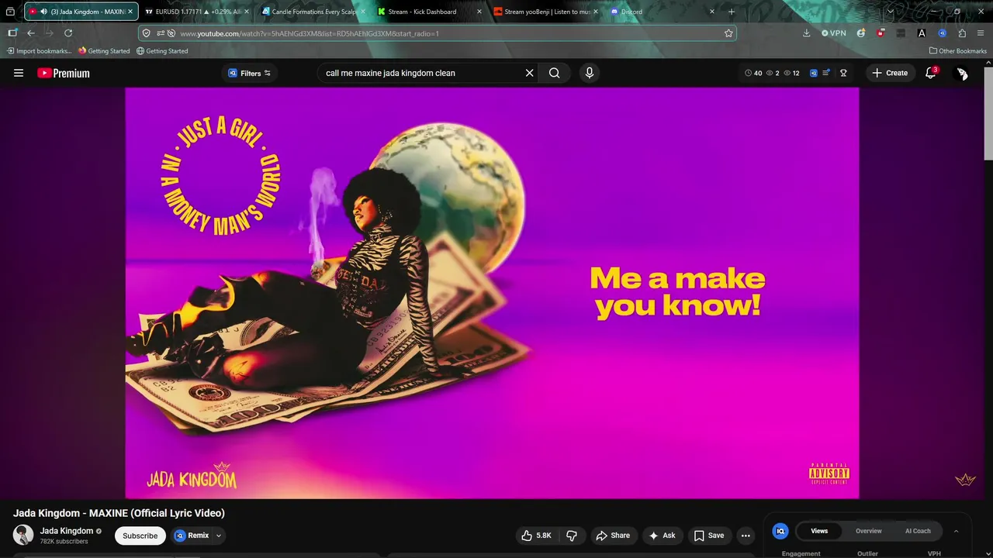Save the video to a playlist

click(x=709, y=536)
